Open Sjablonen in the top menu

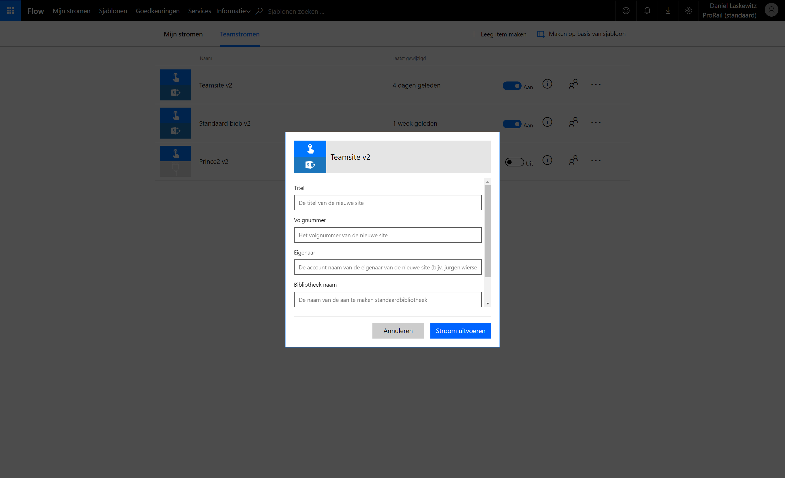tap(113, 11)
